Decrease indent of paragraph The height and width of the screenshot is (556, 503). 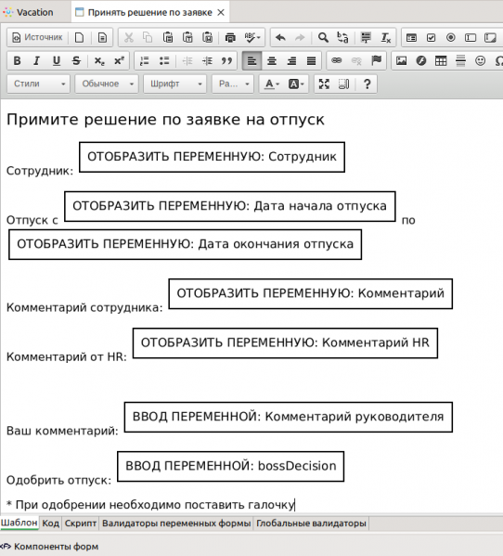pos(187,60)
